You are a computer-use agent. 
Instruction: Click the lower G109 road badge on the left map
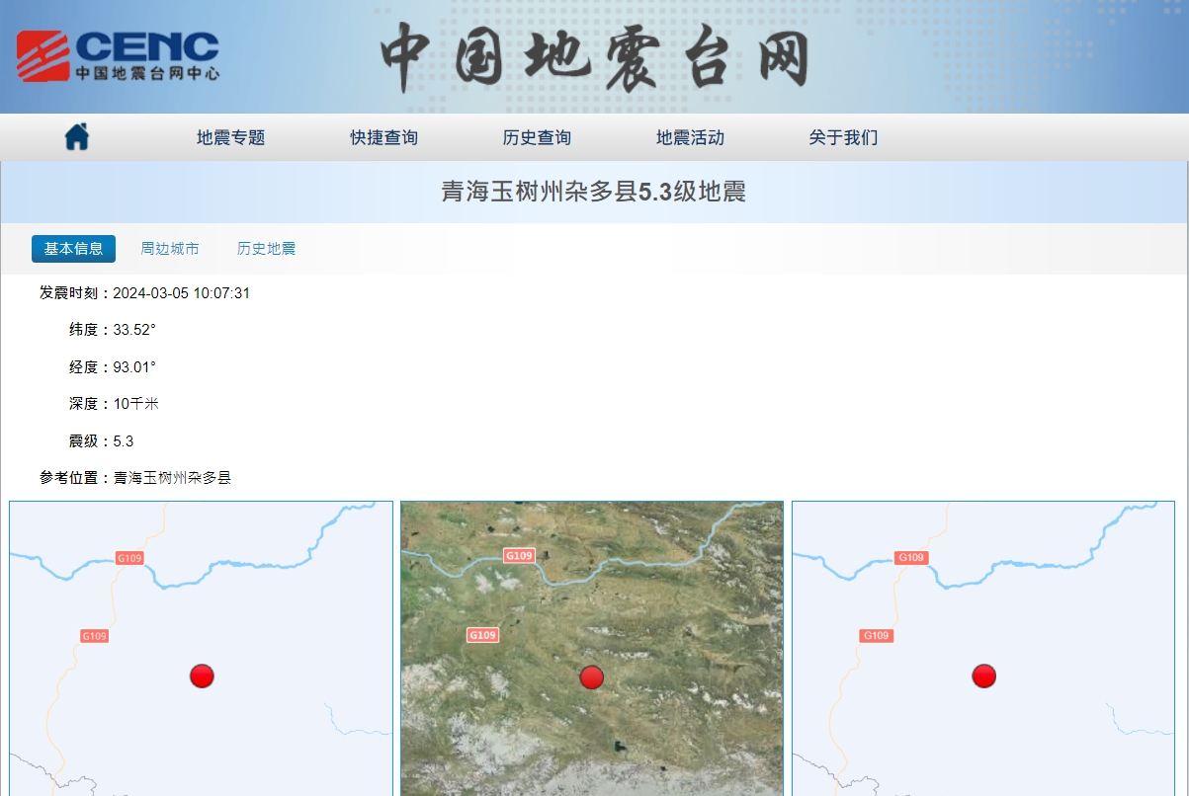[94, 636]
